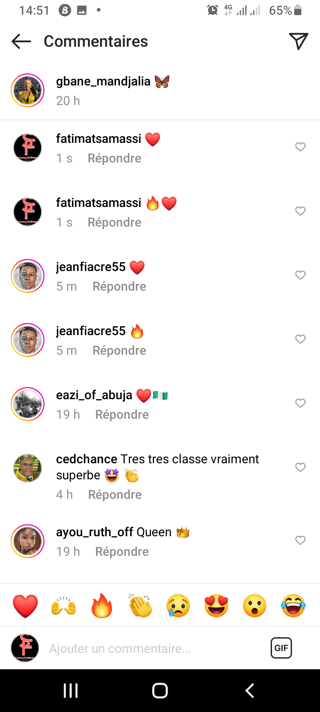
Task: Insert the raised hands quick emoji
Action: coord(64,606)
